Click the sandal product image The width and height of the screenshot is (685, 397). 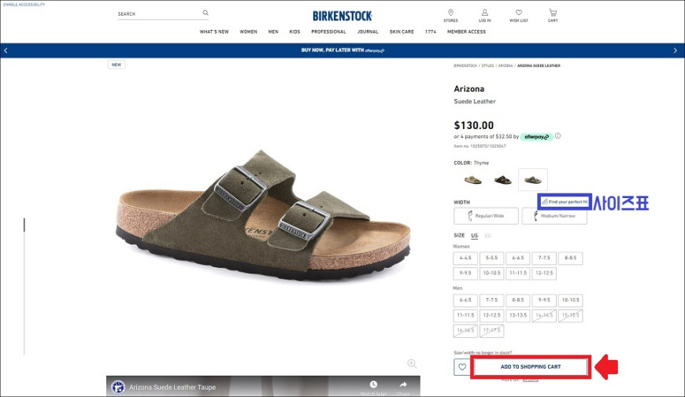(x=264, y=215)
